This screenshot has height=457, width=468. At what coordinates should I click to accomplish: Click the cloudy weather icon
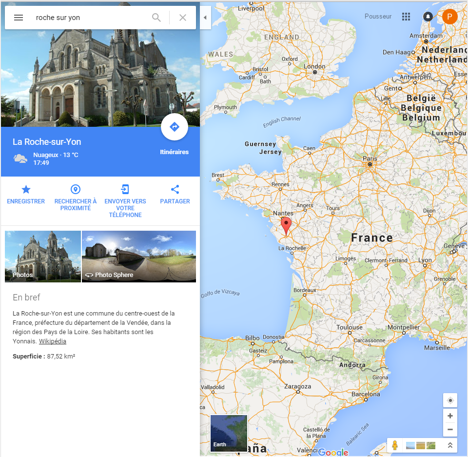[x=20, y=159]
